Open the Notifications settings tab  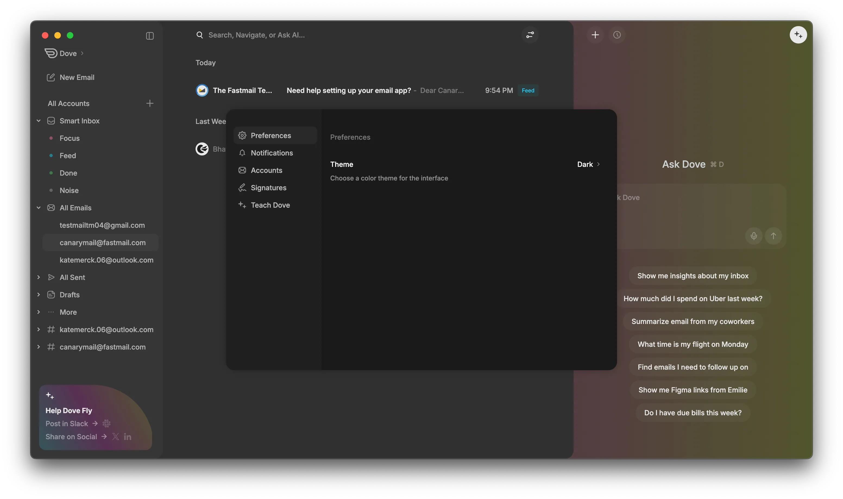[x=272, y=153]
